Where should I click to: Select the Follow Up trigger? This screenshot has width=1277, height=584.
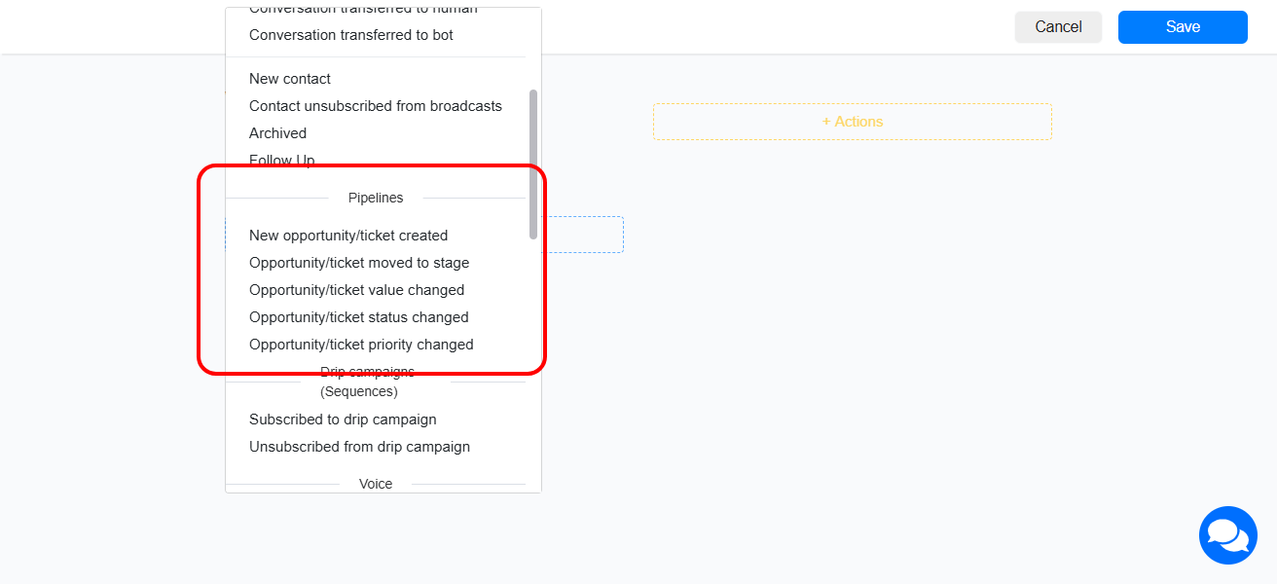click(x=281, y=159)
